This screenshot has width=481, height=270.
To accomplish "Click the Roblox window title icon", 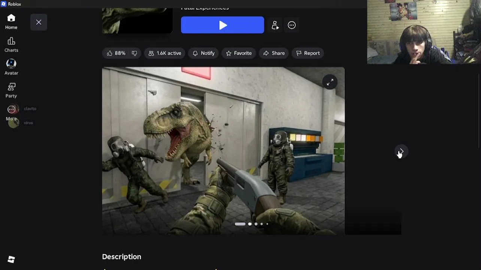I will (3, 4).
